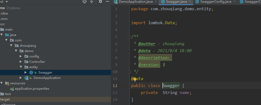Screen dimensions: 261x105
Task: Fold the Javadoc comment at line 5
Action: [x=129, y=37]
